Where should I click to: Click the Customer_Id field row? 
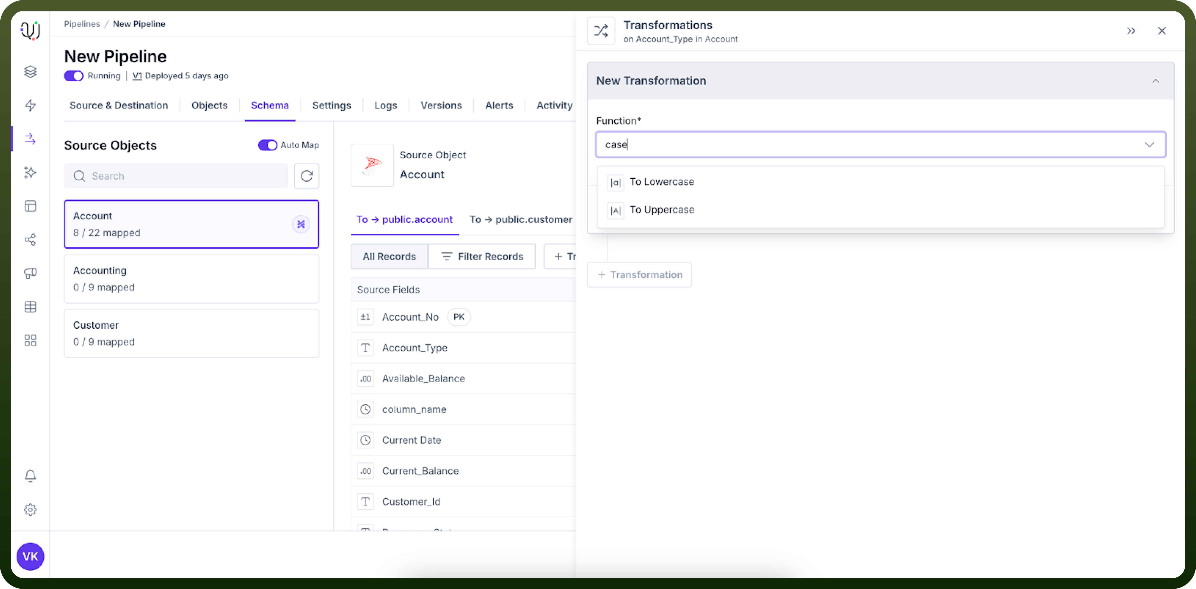pos(463,502)
